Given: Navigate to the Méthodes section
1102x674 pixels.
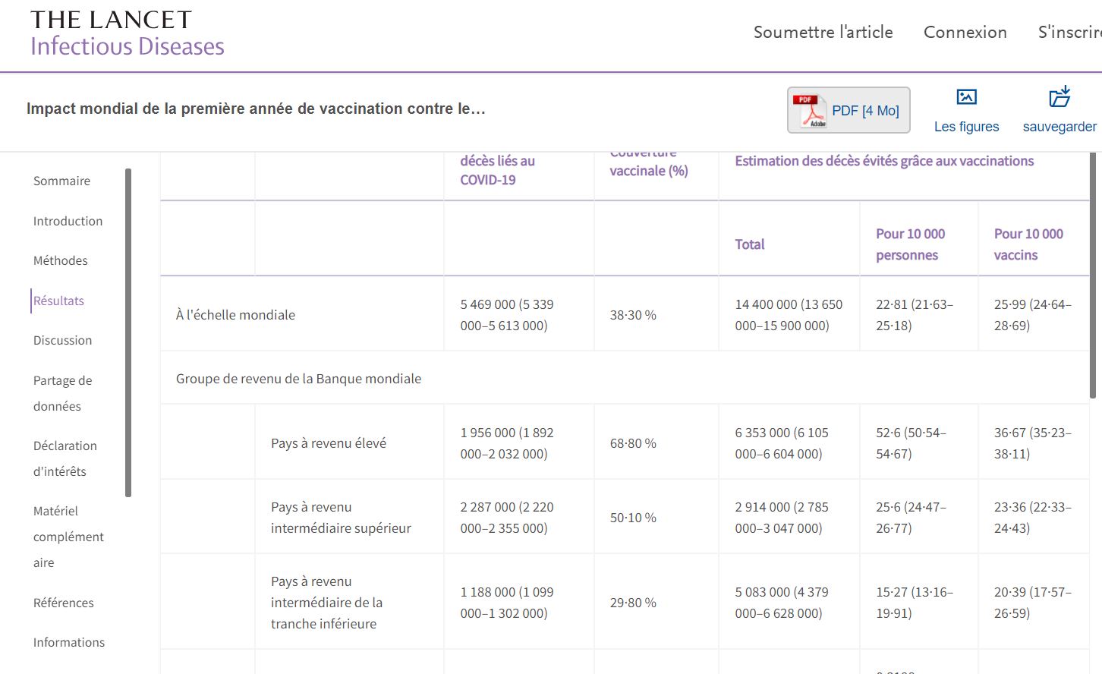Looking at the screenshot, I should click(60, 260).
